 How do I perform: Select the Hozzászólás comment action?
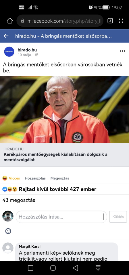[35, 178]
